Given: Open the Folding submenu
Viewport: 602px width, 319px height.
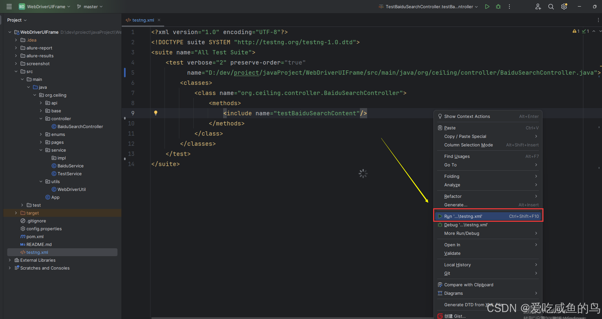Looking at the screenshot, I should [488, 176].
